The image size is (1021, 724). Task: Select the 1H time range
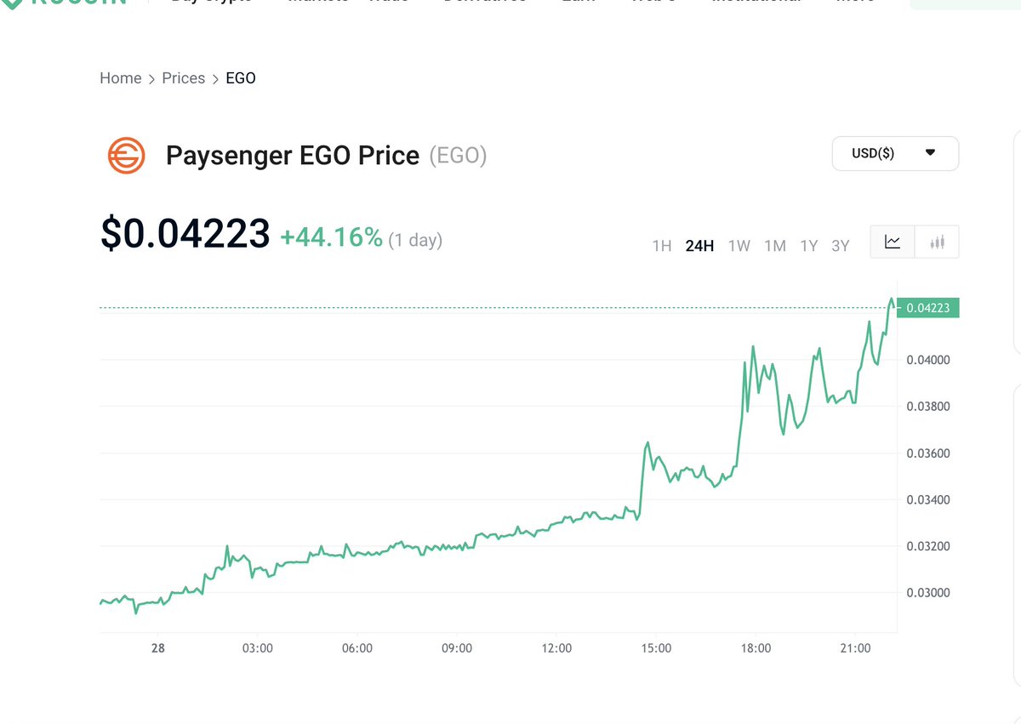pyautogui.click(x=662, y=246)
